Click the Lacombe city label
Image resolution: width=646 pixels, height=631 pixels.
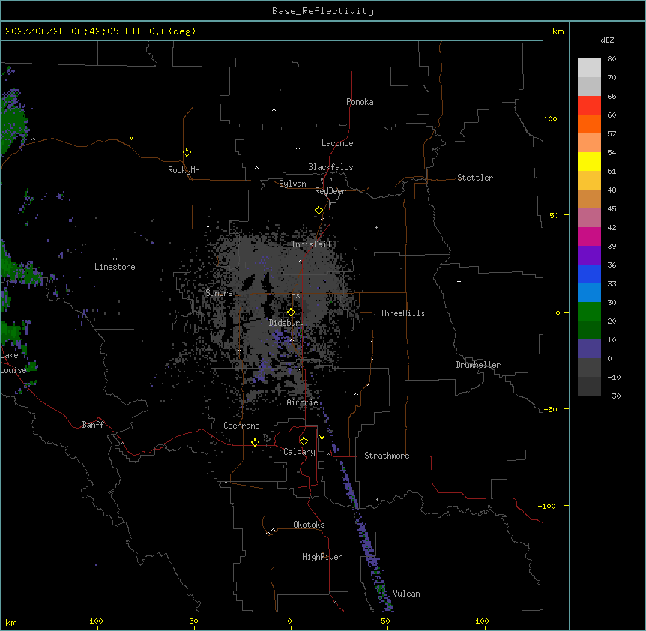[337, 143]
